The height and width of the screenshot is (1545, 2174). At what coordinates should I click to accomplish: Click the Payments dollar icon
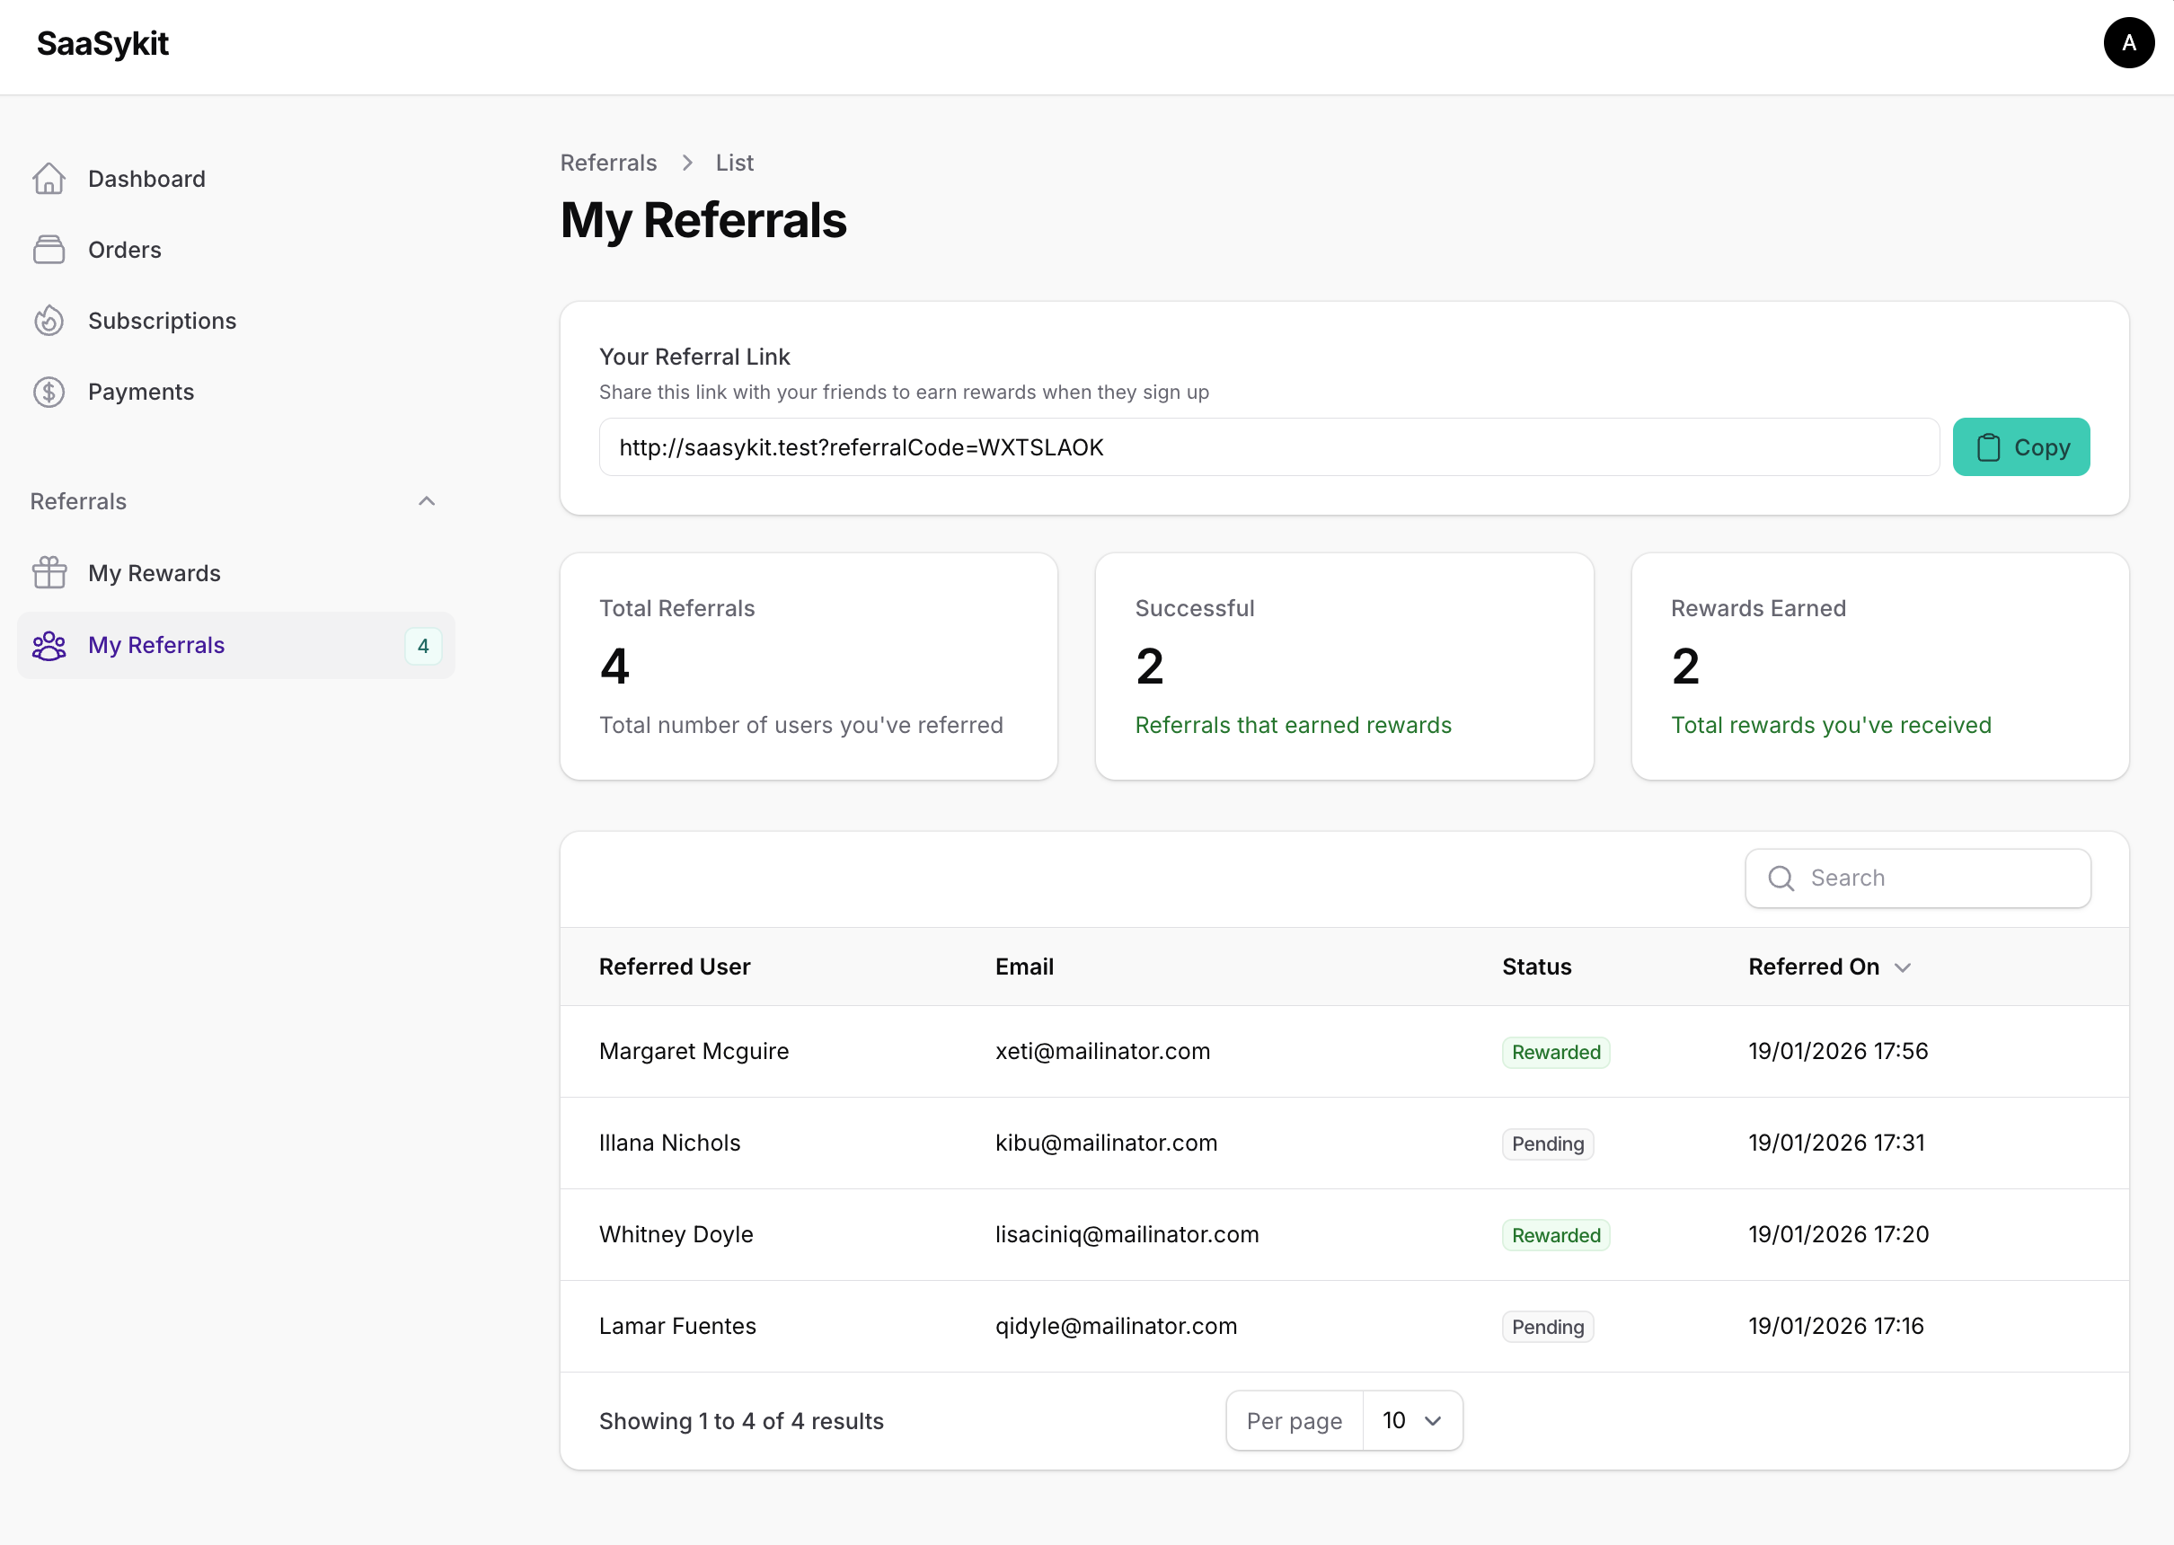point(49,391)
